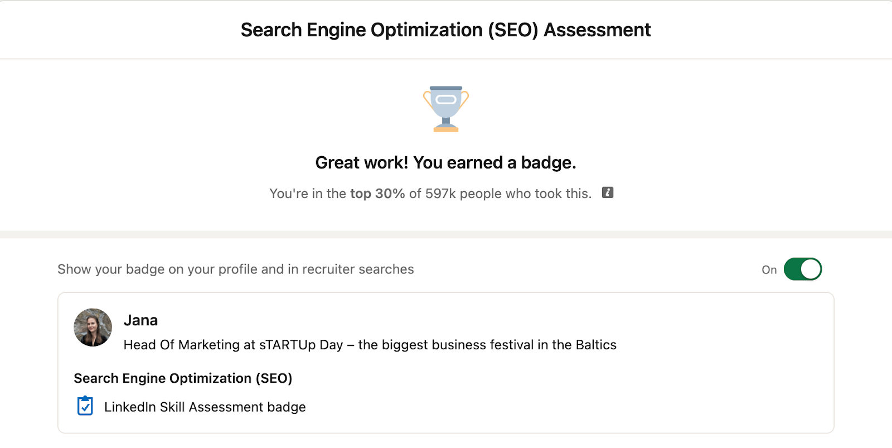This screenshot has height=448, width=892.
Task: Click "Great work! You earned a badge." heading
Action: (445, 163)
